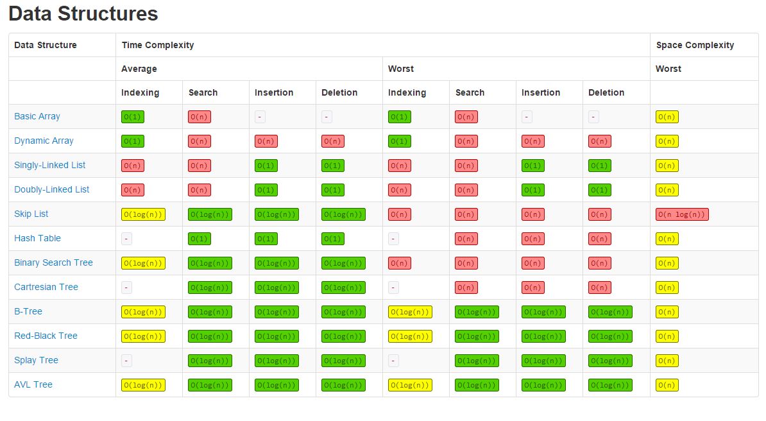Select Basic Array's green O(1) indexing badge
The width and height of the screenshot is (766, 421).
[132, 116]
